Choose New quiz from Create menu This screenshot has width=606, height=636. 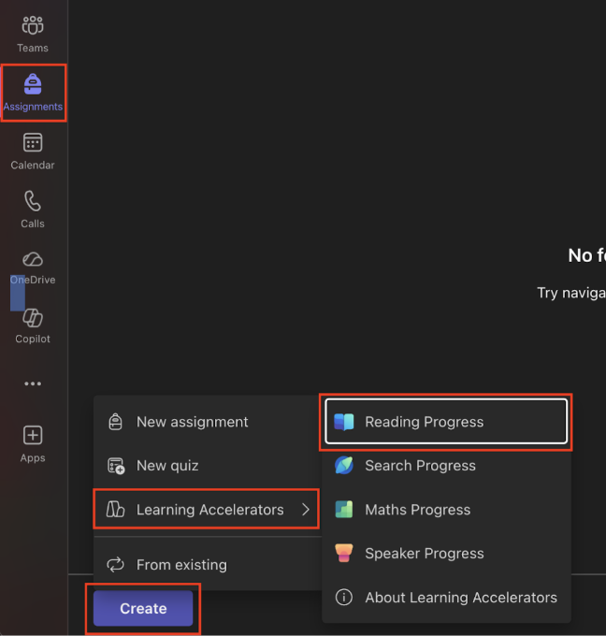pos(207,466)
